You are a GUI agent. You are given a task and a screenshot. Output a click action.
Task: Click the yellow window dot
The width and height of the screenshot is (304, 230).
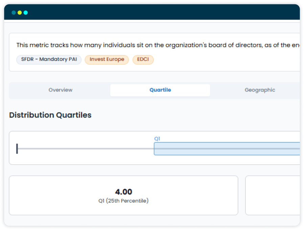click(20, 13)
